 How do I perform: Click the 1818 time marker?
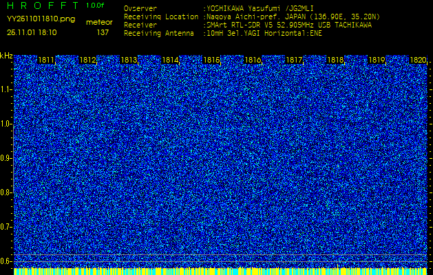coord(335,60)
